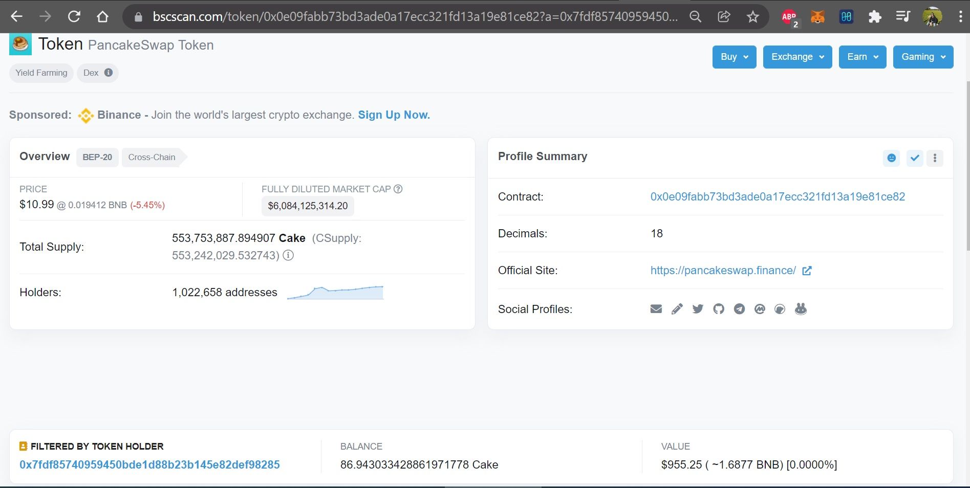Expand the Gaming dropdown

[923, 57]
